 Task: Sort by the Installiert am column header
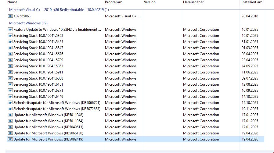(252, 2)
